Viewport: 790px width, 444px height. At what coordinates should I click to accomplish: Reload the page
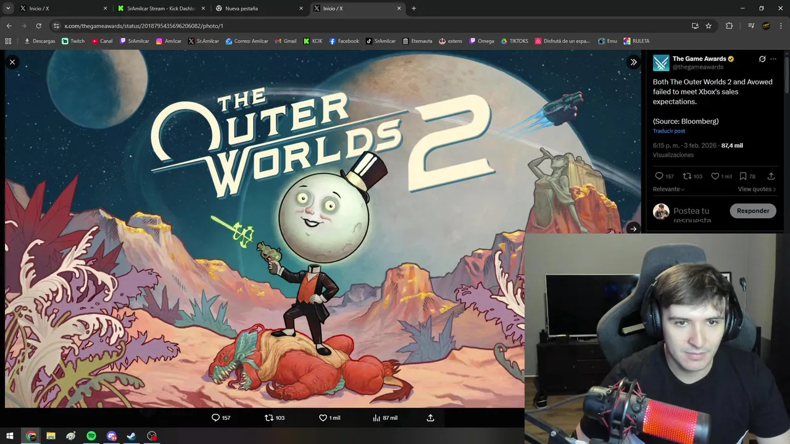(38, 26)
